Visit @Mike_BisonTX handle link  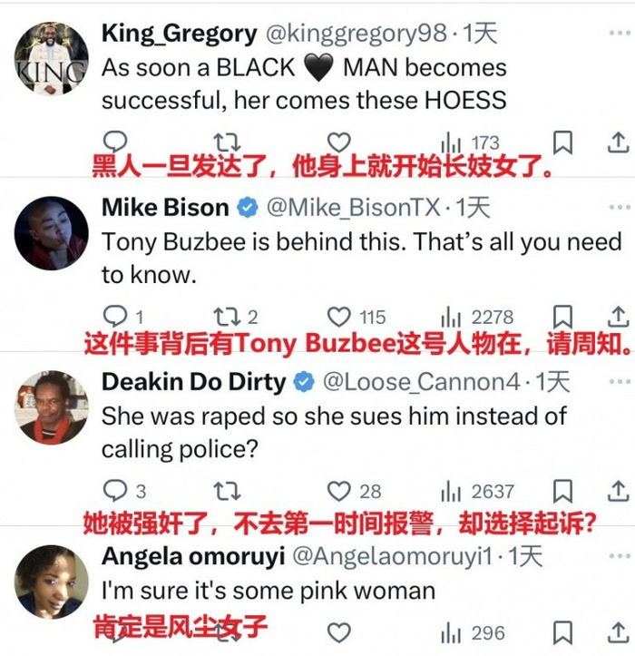tap(354, 208)
